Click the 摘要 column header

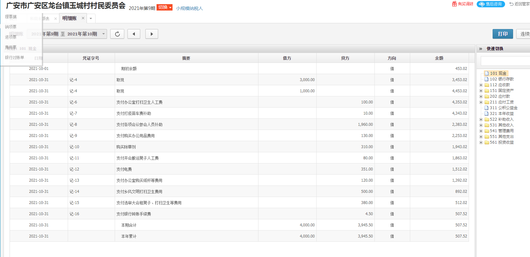click(186, 58)
